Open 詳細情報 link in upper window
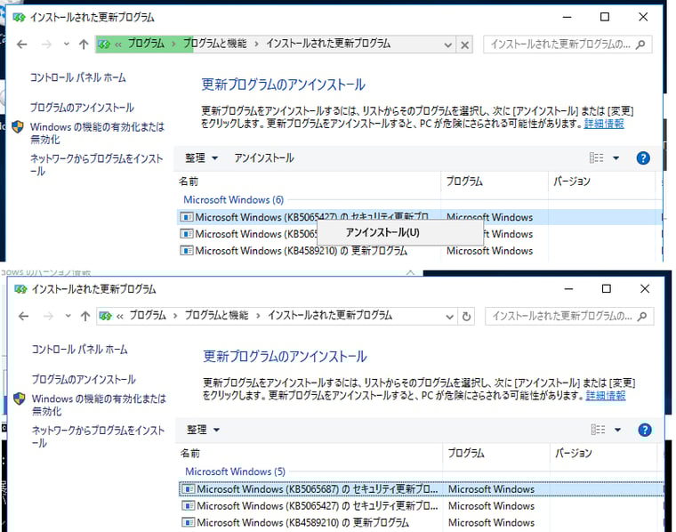Screen dimensions: 676x532 pos(604,124)
